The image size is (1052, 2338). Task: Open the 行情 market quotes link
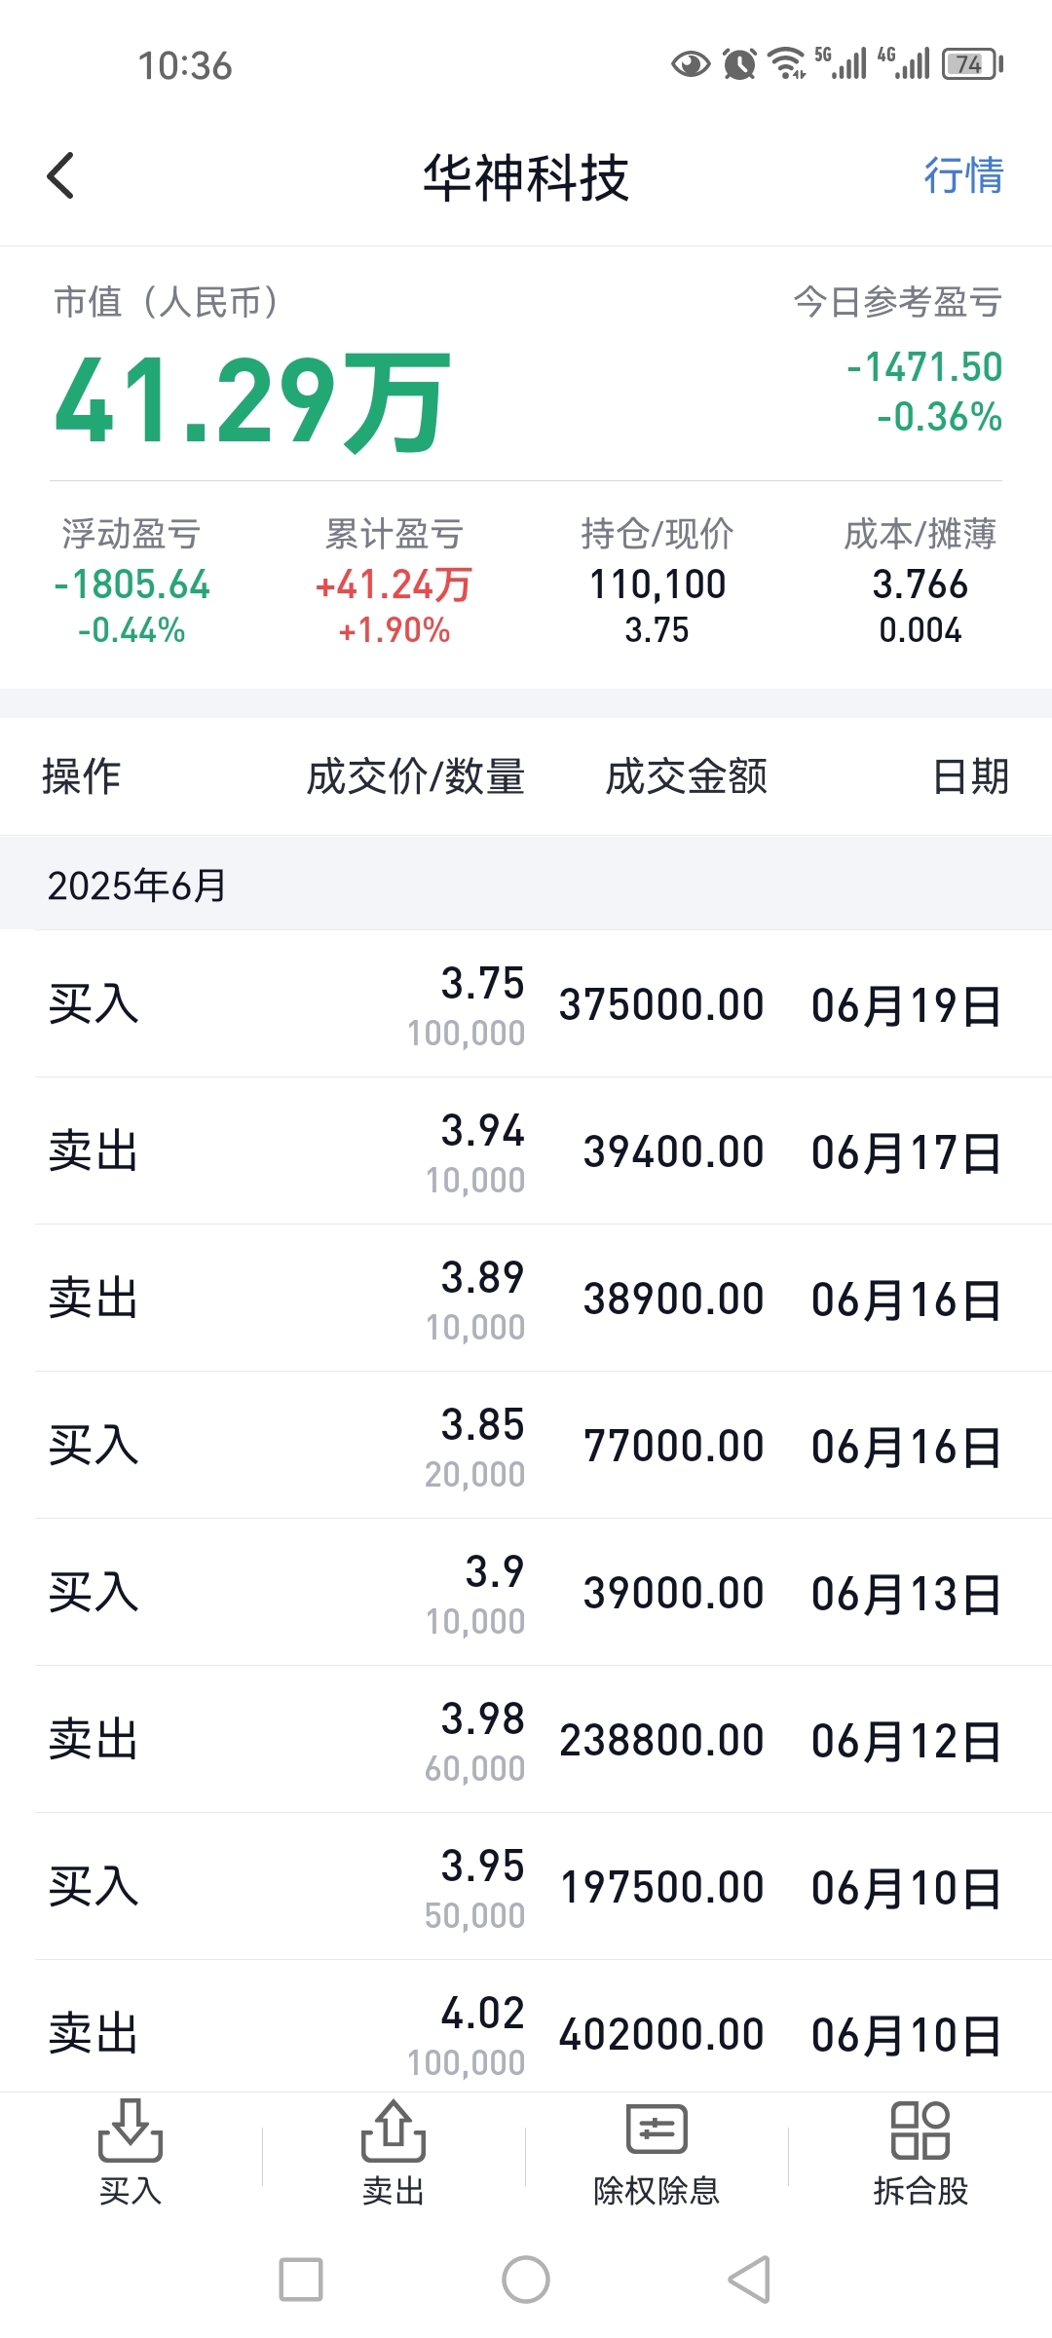[963, 175]
